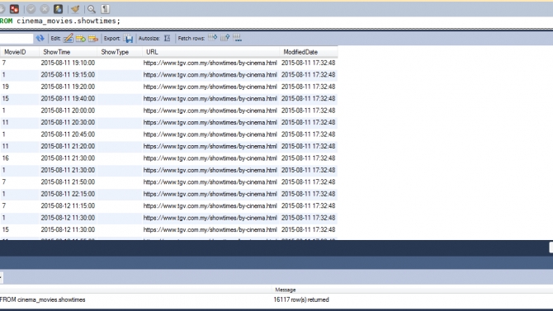Image resolution: width=553 pixels, height=311 pixels.
Task: Select ShowTime cell 2015-08-11 19:40:00
Action: click(x=68, y=99)
